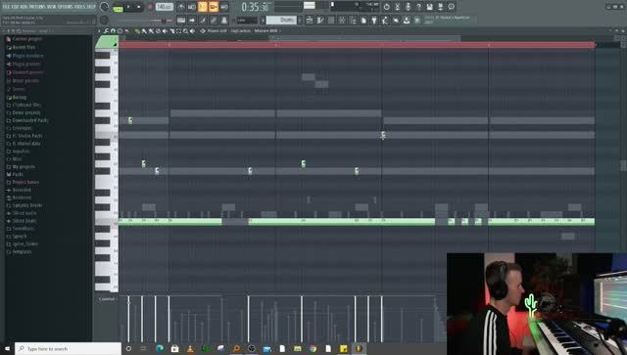Choose the Zoom magnifier tool in piano roll

pos(185,30)
